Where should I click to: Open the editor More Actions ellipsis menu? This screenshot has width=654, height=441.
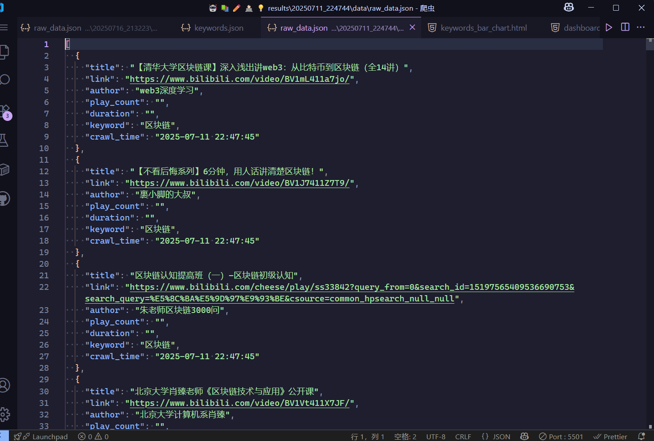(x=641, y=28)
